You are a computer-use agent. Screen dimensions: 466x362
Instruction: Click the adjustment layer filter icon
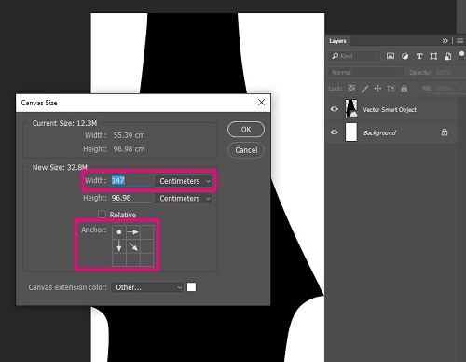[404, 56]
